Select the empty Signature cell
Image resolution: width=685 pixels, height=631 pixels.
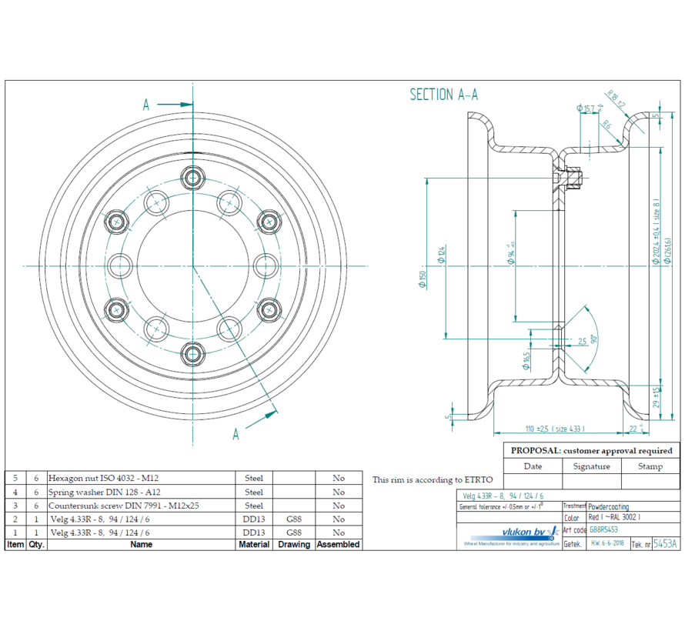(590, 481)
